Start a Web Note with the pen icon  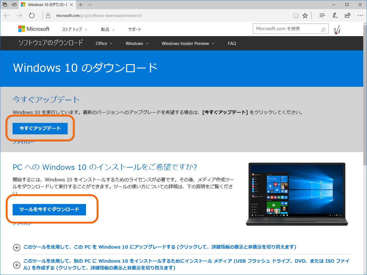335,15
